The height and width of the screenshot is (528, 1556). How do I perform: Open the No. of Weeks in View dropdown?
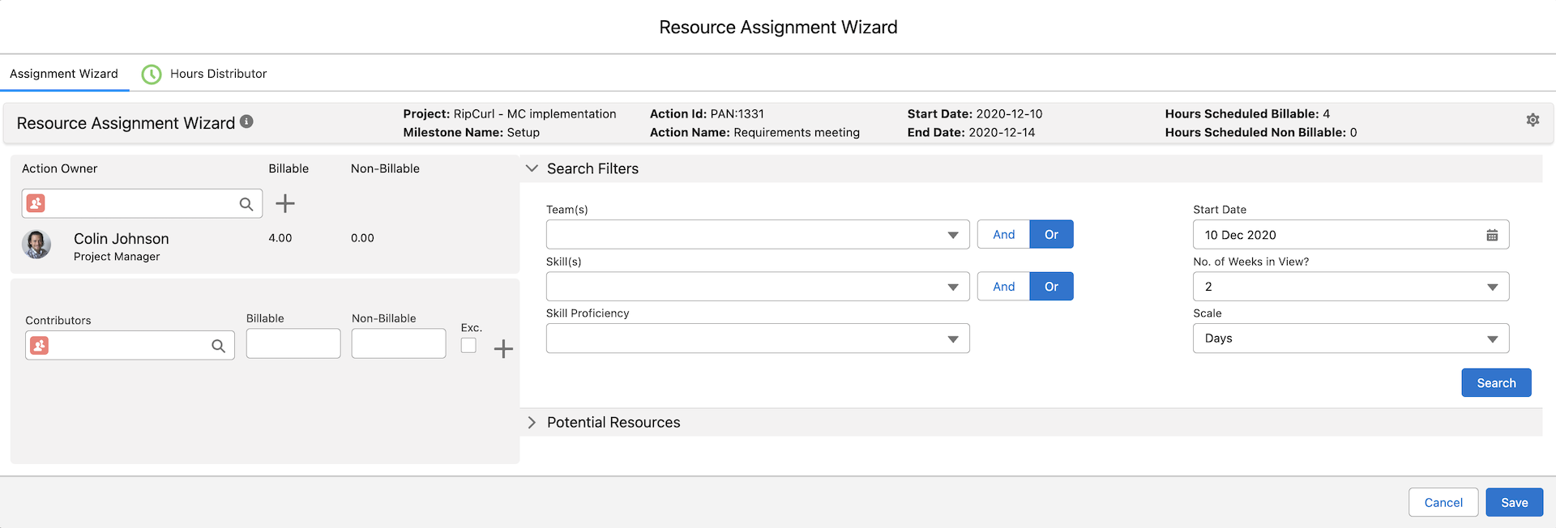(1351, 287)
